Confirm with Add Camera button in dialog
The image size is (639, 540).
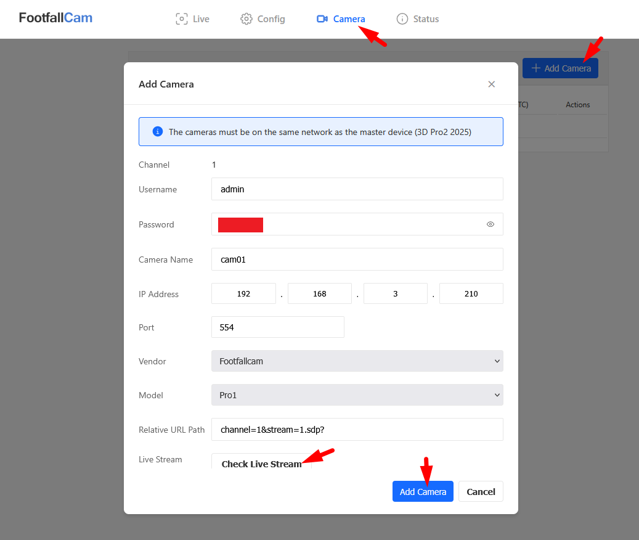click(423, 492)
